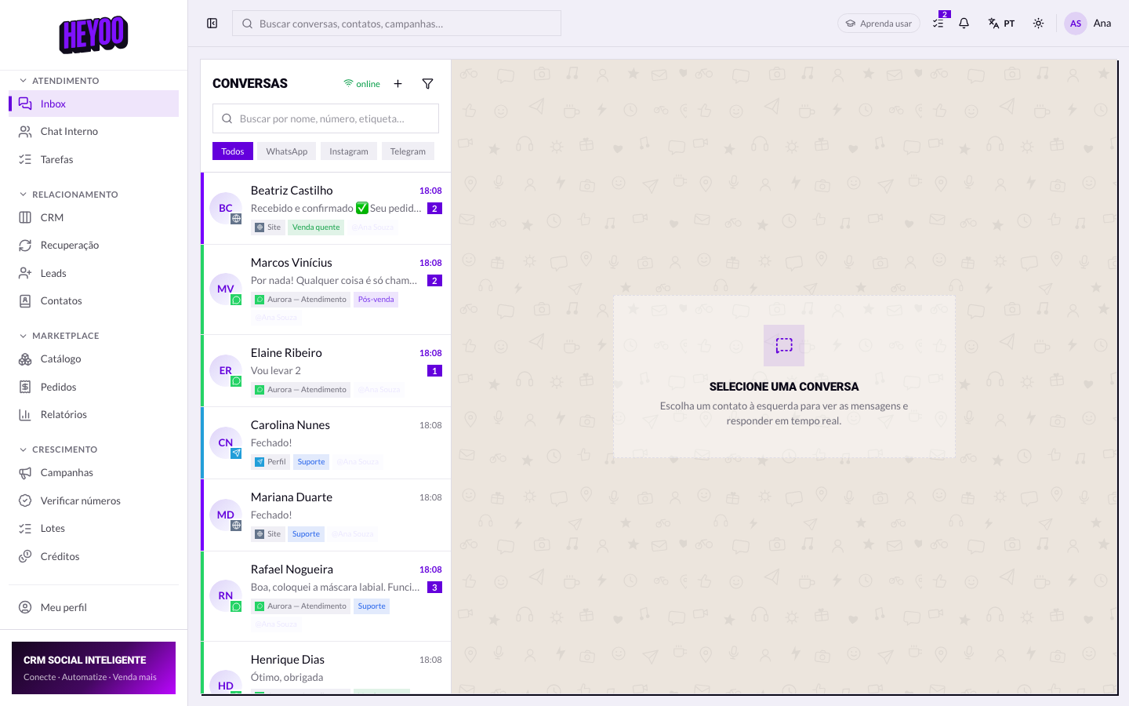1129x706 pixels.
Task: Collapse the MARKETPLACE section
Action: click(x=60, y=336)
